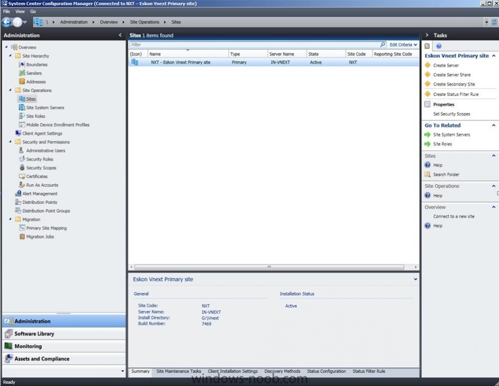Switch to the Summary tab
The image size is (499, 386).
point(141,371)
